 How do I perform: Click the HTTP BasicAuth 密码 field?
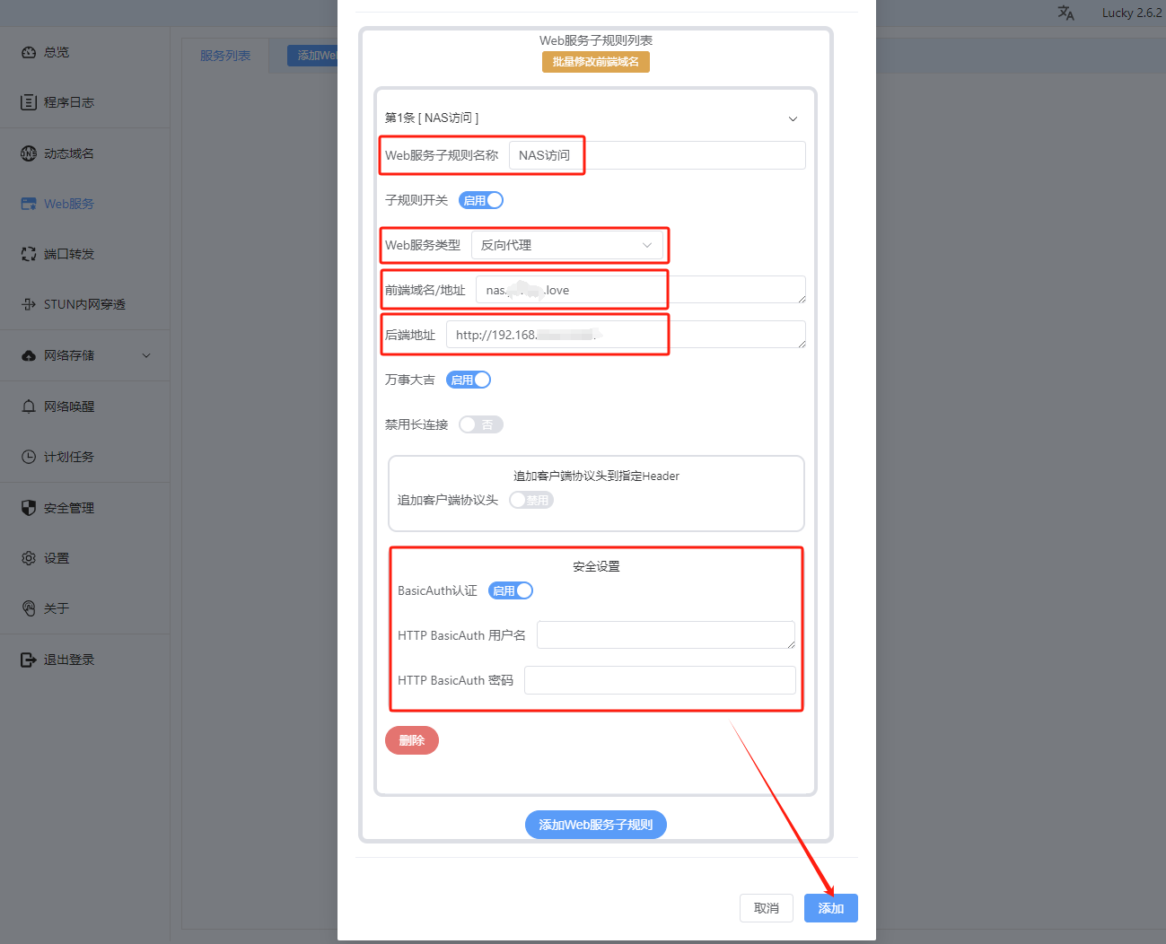point(660,680)
